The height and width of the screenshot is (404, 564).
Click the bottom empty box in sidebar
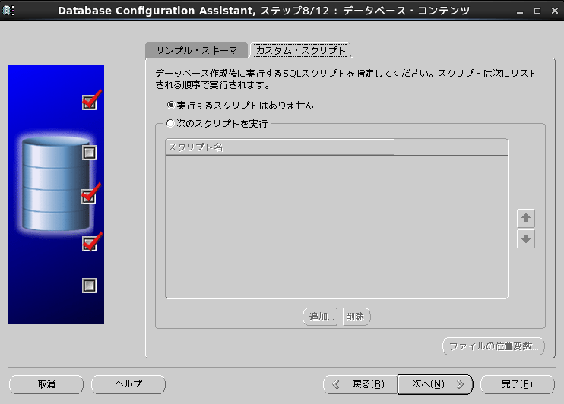(x=90, y=286)
